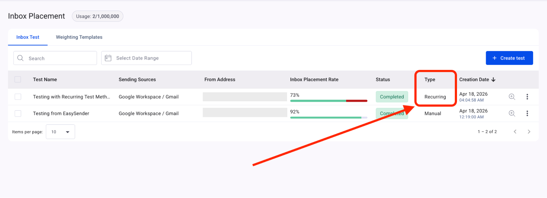Go to next page of results
The width and height of the screenshot is (547, 198).
click(529, 132)
